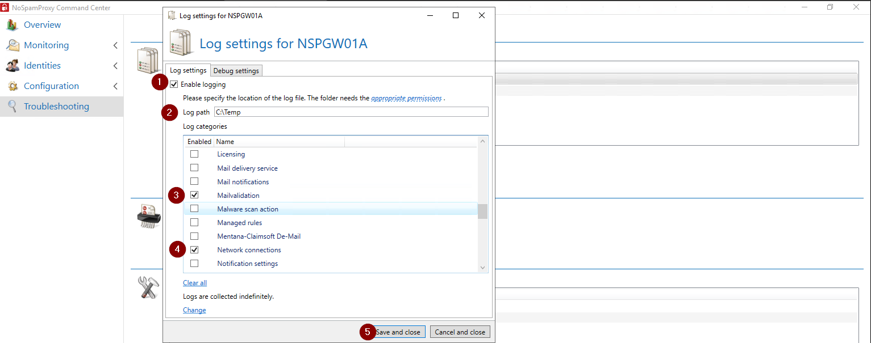Expand the Configuration section chevron
This screenshot has height=343, width=871.
coord(115,86)
